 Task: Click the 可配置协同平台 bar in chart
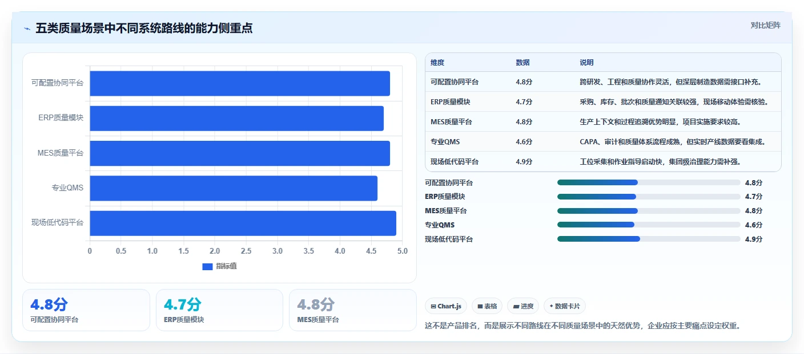240,83
